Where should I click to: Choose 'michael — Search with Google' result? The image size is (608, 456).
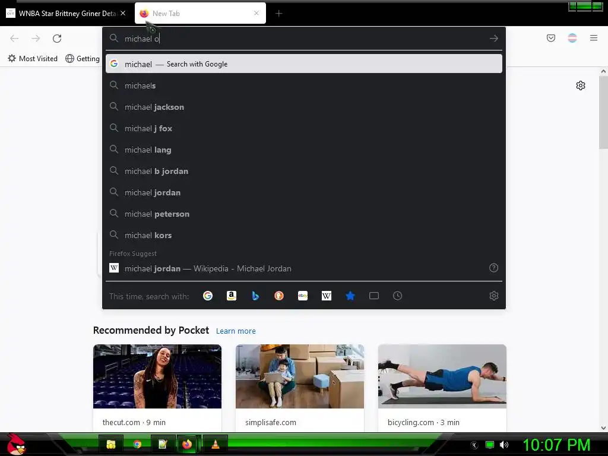tap(303, 64)
